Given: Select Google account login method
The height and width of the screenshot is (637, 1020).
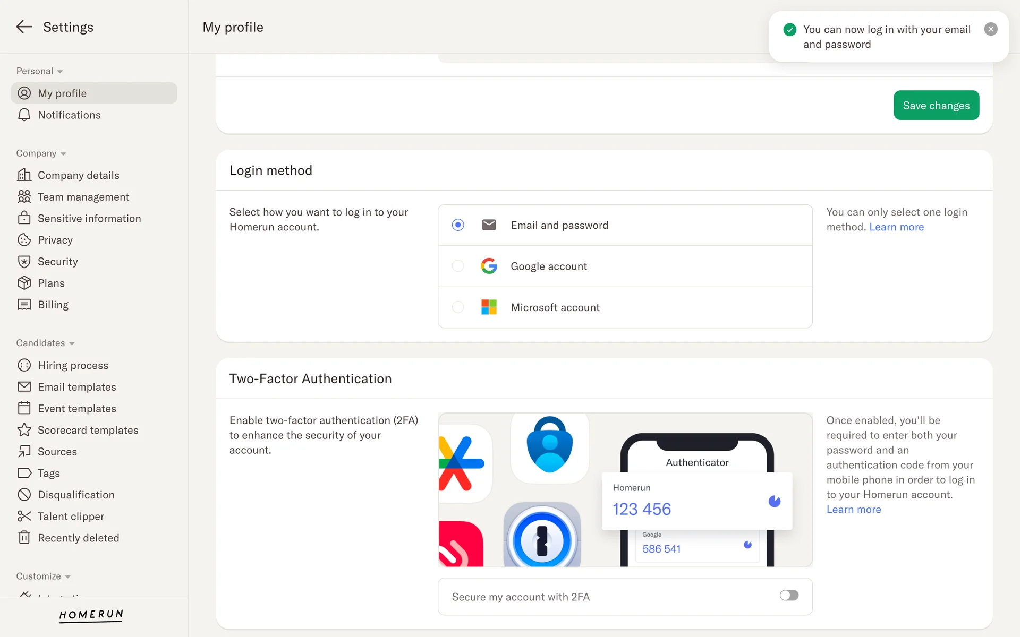Looking at the screenshot, I should 458,266.
